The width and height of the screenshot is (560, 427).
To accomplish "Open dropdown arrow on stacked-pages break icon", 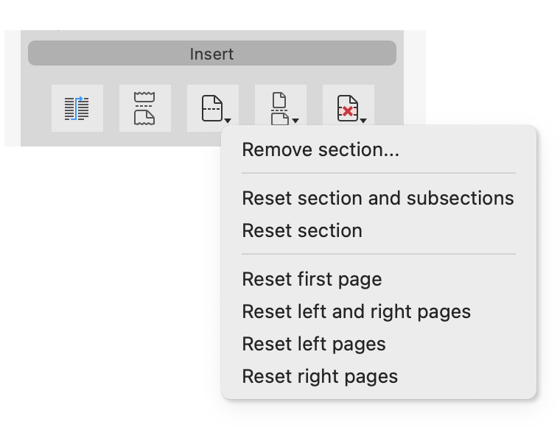I will pos(296,120).
